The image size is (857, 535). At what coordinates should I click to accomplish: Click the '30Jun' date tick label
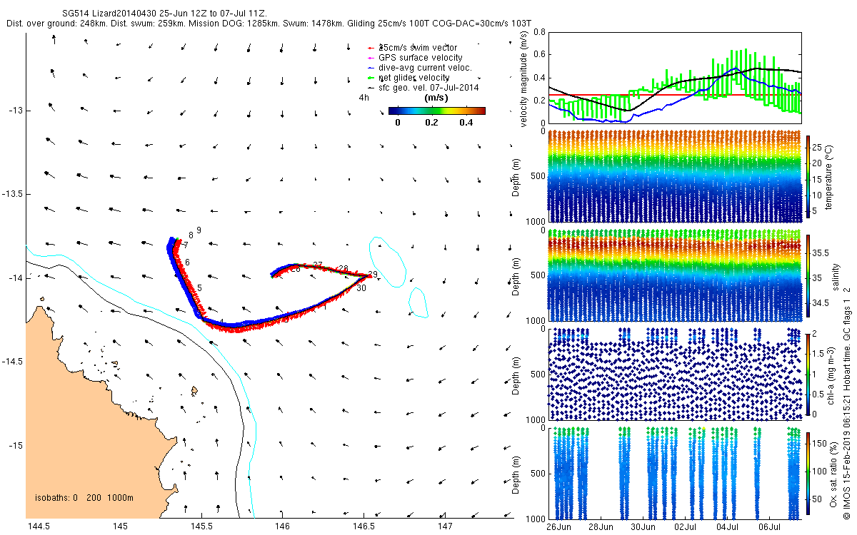(643, 527)
